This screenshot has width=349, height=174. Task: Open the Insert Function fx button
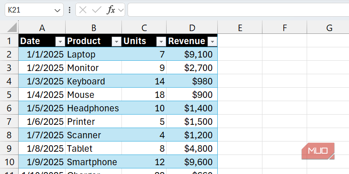tap(111, 10)
